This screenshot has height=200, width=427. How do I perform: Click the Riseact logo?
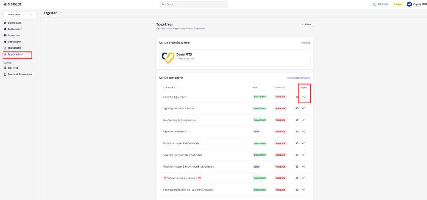[x=12, y=4]
